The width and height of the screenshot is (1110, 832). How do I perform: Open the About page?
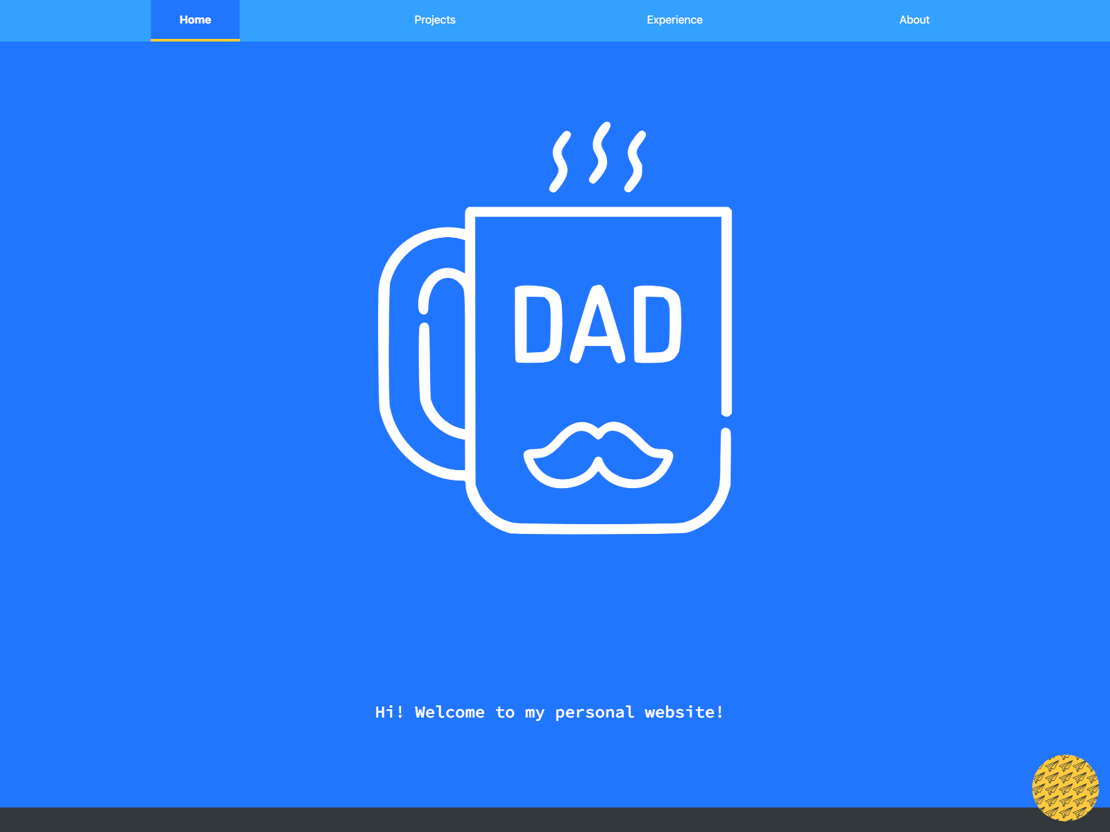coord(914,20)
